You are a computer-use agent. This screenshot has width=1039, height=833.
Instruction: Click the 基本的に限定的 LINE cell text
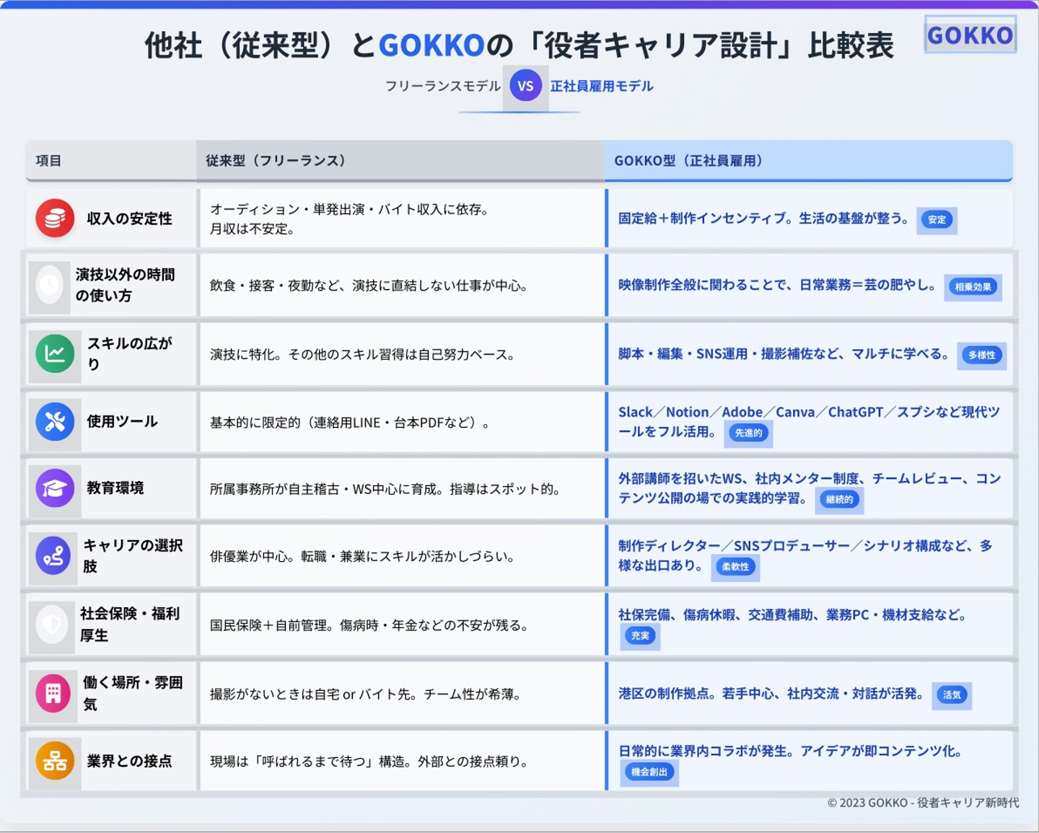pyautogui.click(x=350, y=423)
